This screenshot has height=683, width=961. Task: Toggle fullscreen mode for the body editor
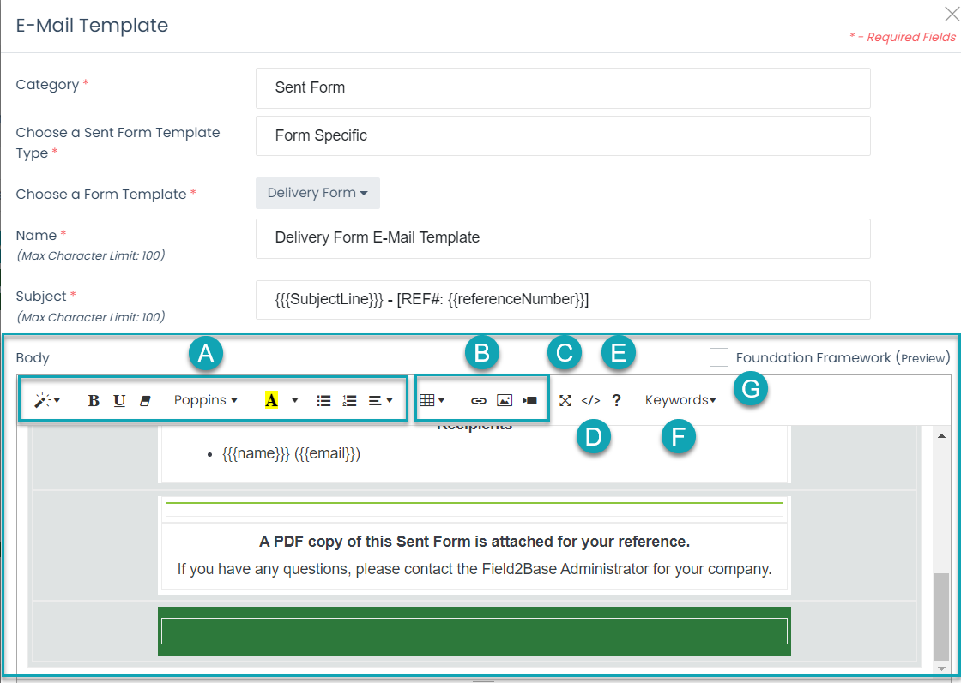(565, 399)
